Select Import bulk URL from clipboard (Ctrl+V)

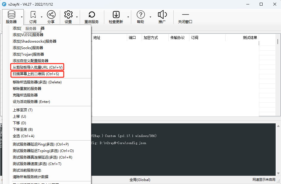pyautogui.click(x=37, y=67)
